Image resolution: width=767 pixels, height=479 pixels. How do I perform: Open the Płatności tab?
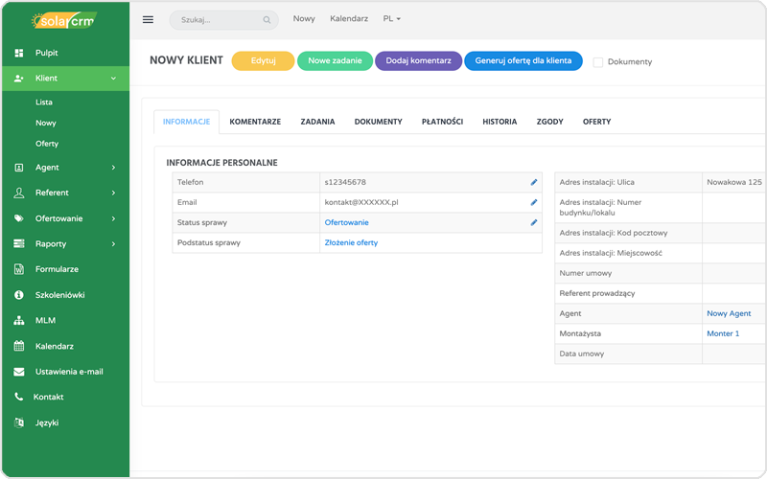pos(442,122)
